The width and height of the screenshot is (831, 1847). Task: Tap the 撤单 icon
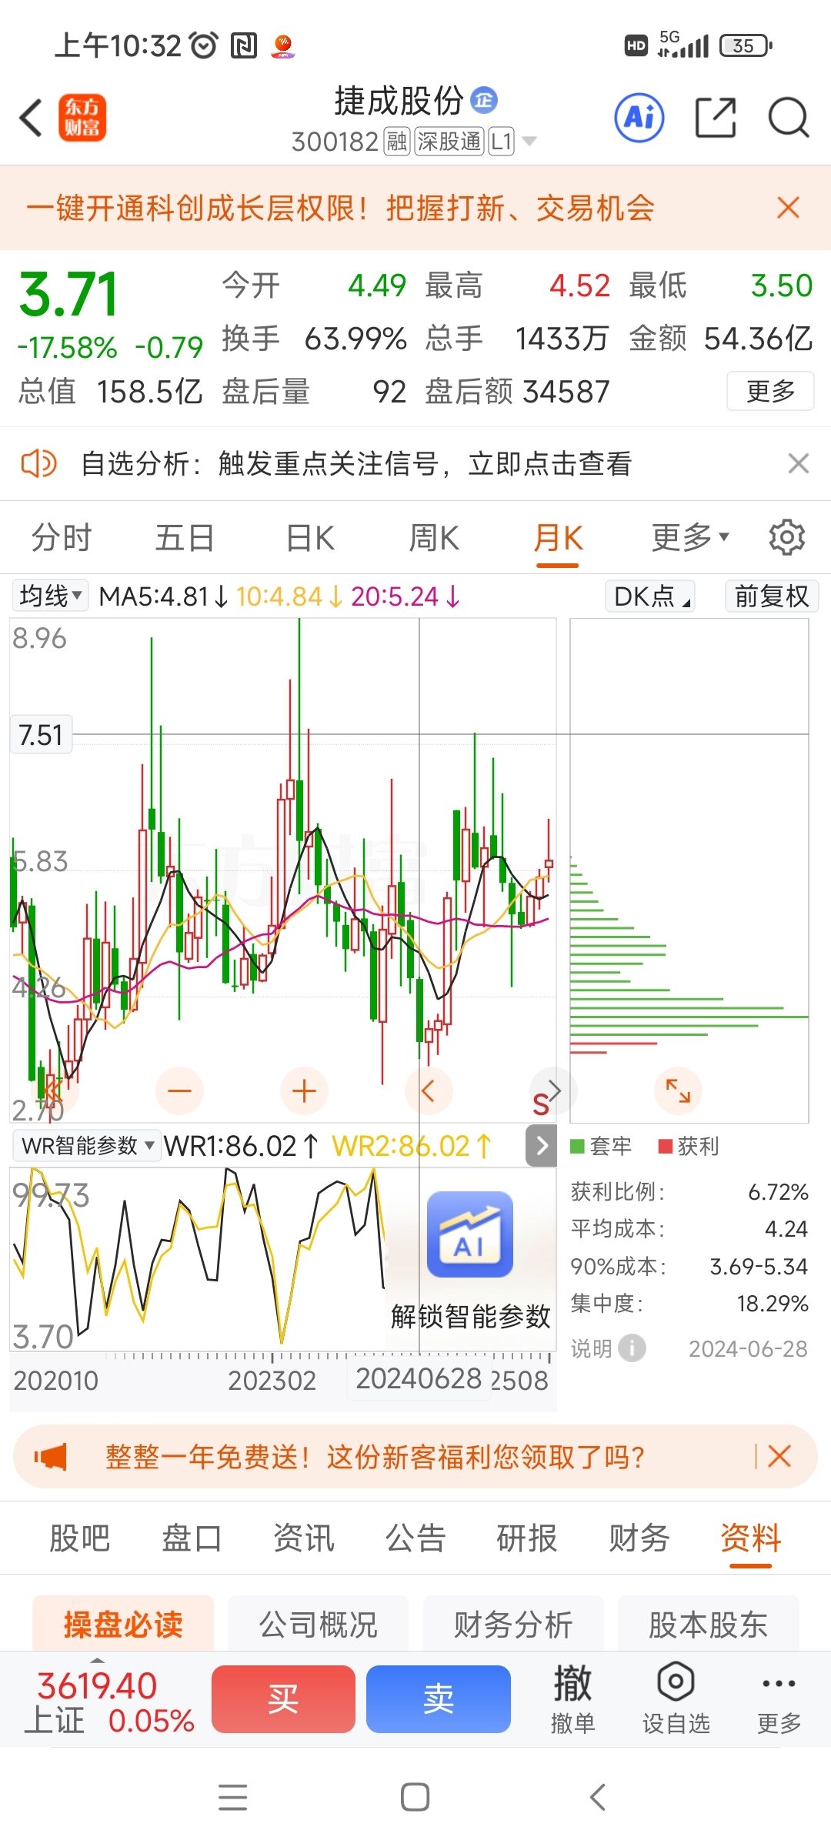[572, 1698]
